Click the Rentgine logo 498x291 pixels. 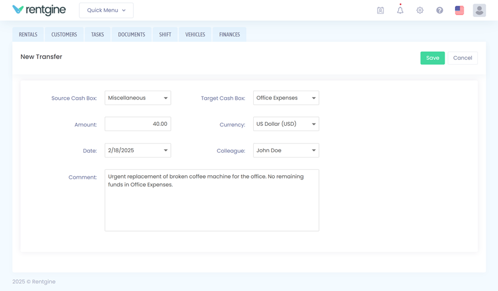pos(39,10)
